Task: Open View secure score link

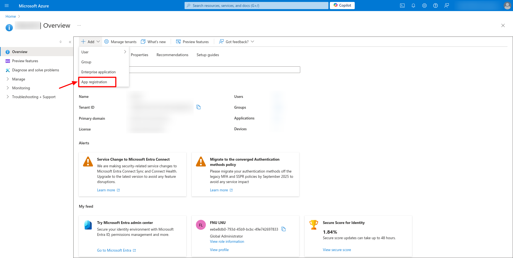Action: pyautogui.click(x=337, y=250)
